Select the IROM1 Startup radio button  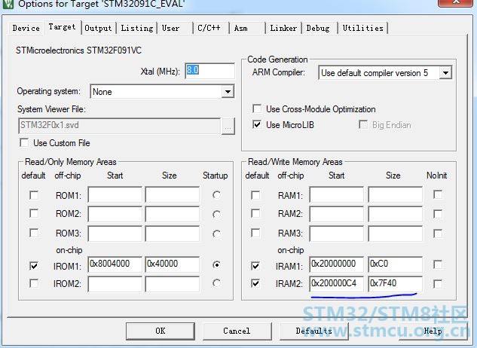point(216,265)
